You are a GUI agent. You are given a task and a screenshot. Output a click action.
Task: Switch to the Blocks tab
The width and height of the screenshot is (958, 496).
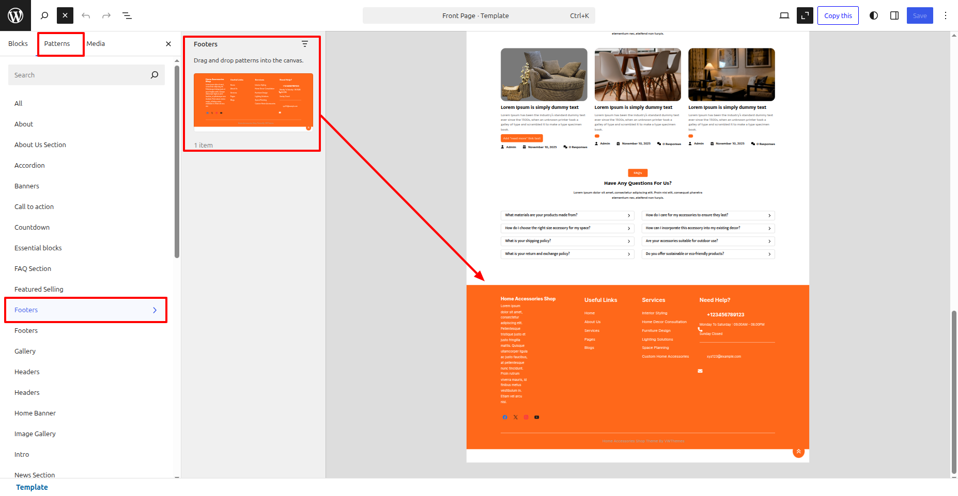tap(18, 44)
